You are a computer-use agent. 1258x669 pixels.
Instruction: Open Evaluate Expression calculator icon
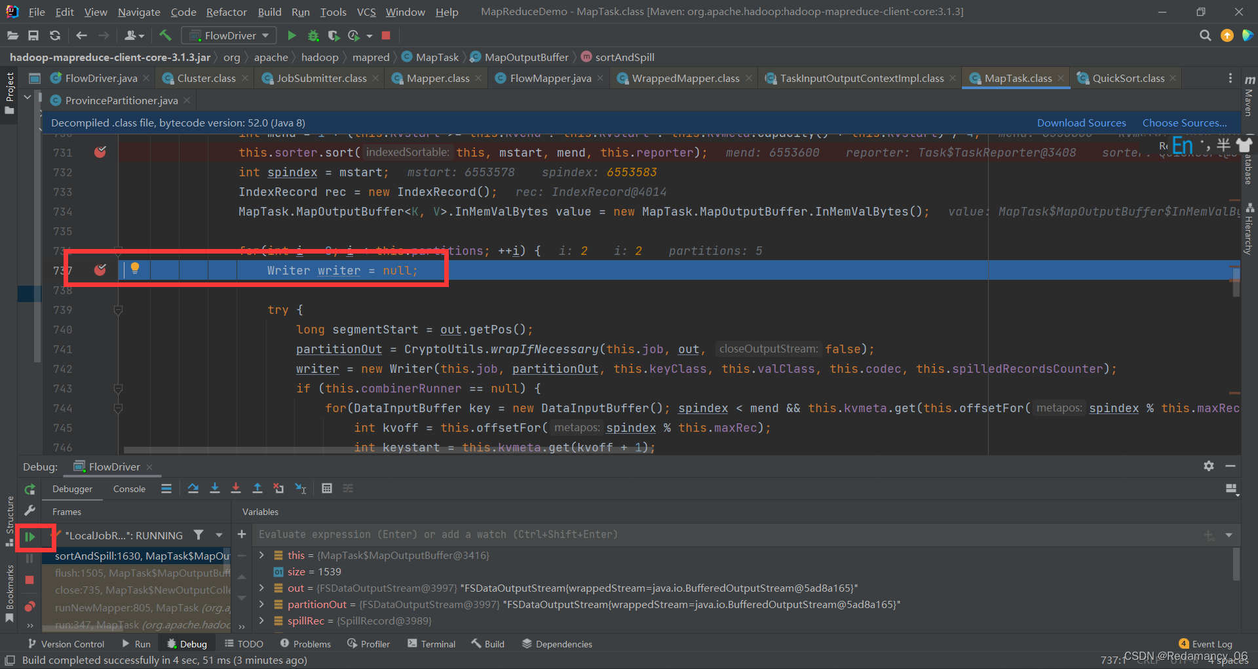click(327, 488)
